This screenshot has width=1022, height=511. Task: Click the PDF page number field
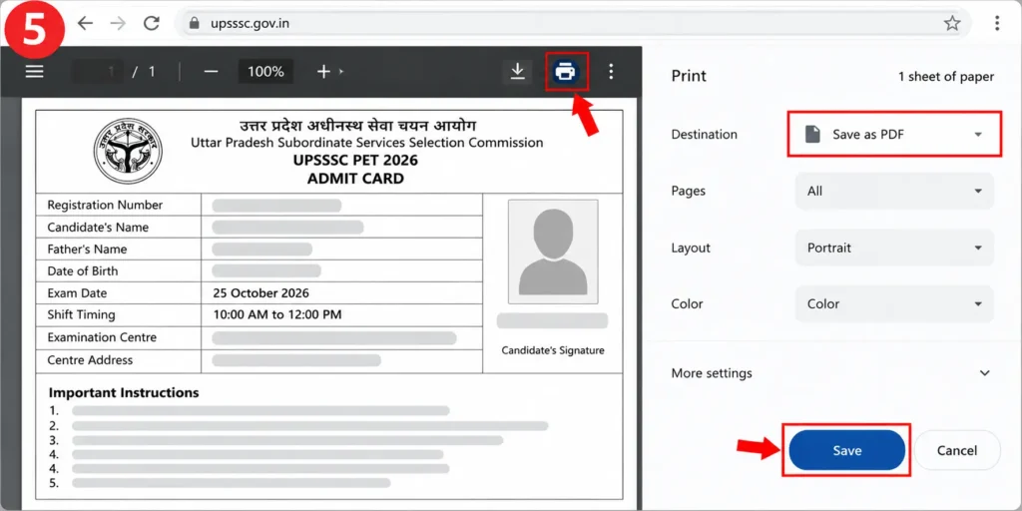pos(97,72)
